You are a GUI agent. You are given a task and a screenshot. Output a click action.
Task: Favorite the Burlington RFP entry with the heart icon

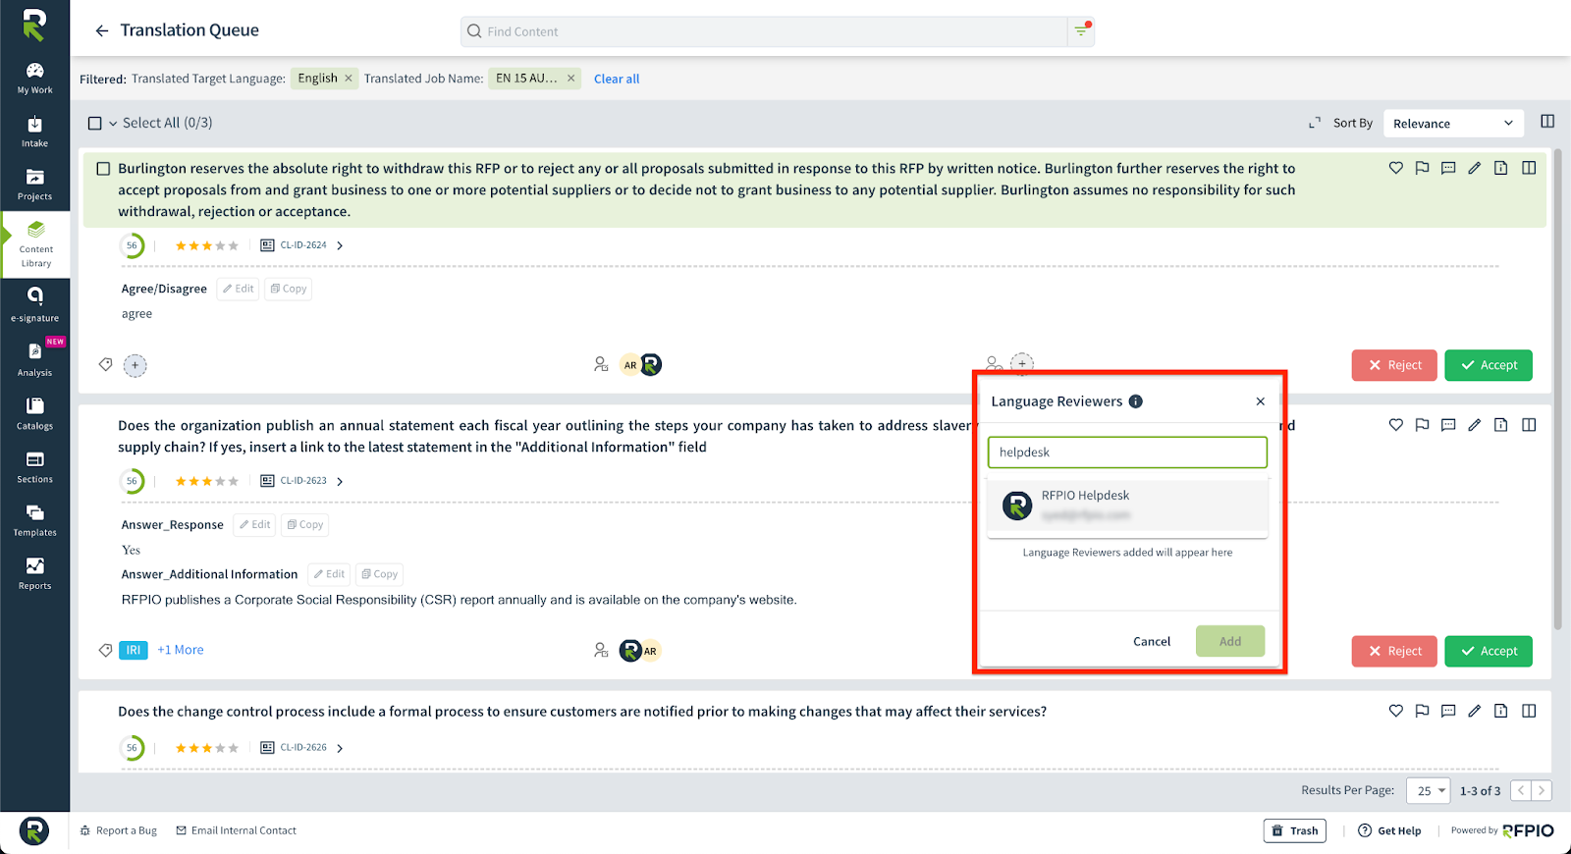pos(1395,168)
